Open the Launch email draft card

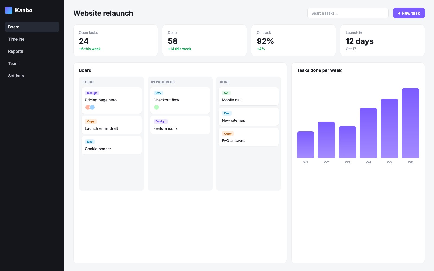click(111, 125)
